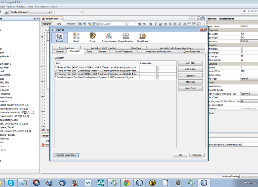Switch to the Query Executers tab
The height and width of the screenshot is (187, 258).
click(x=191, y=52)
